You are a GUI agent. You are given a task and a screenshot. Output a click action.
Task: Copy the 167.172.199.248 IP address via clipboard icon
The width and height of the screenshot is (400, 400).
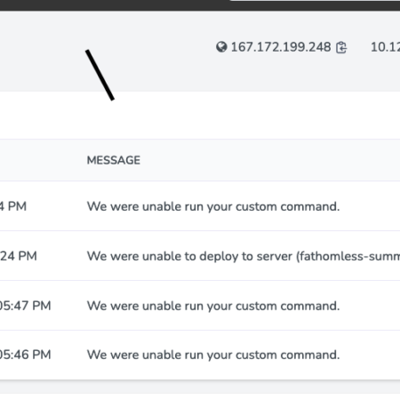pos(341,47)
